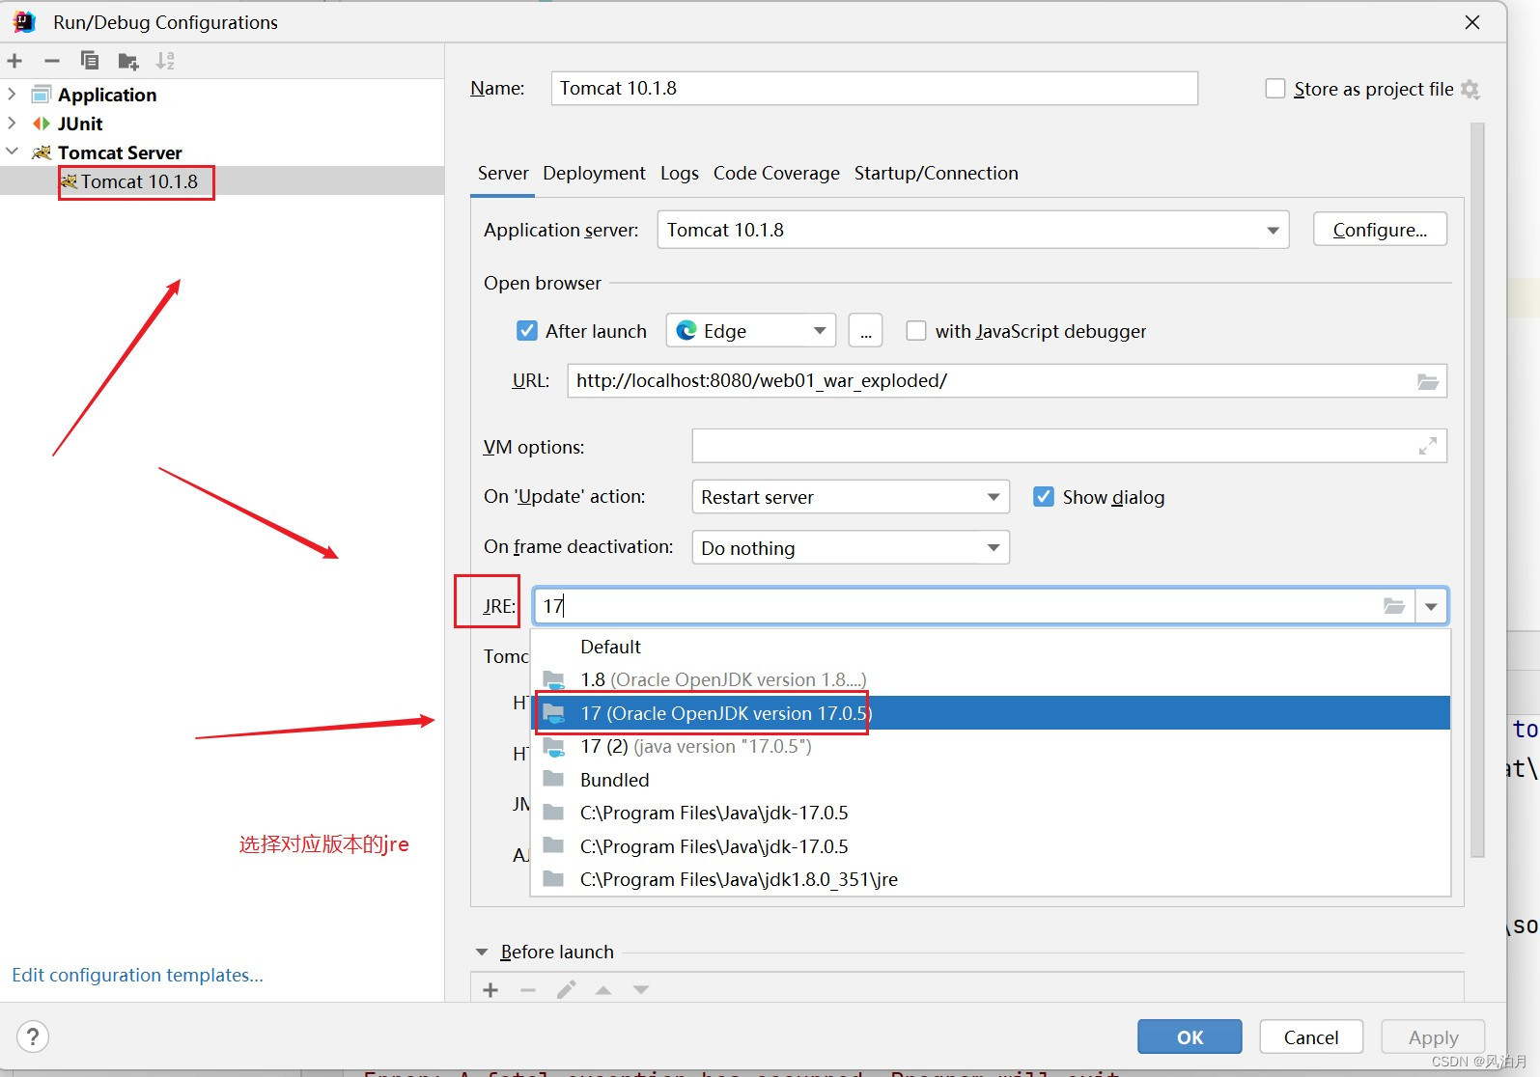
Task: Toggle the JRE dropdown arrow
Action: click(x=1432, y=607)
